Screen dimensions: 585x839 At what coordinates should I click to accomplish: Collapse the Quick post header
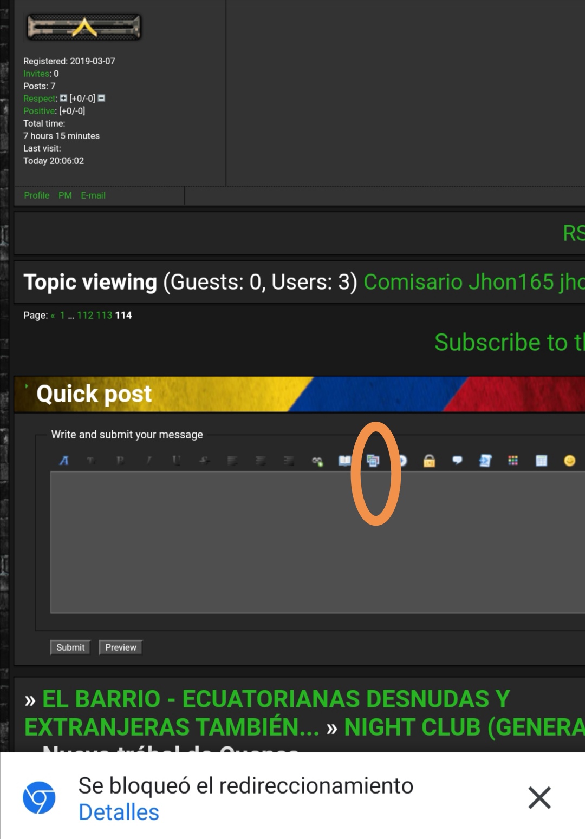tap(27, 386)
